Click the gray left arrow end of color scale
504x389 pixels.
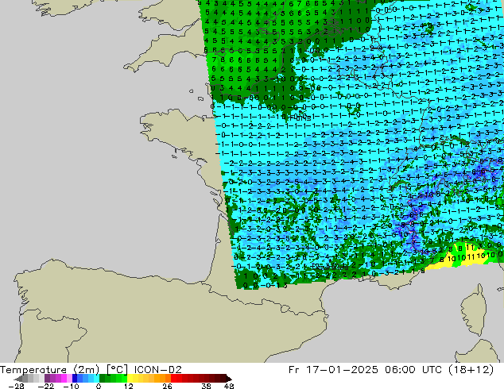(x=18, y=379)
